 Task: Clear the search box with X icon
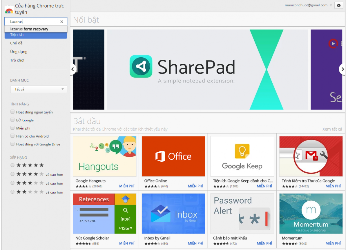click(x=61, y=22)
